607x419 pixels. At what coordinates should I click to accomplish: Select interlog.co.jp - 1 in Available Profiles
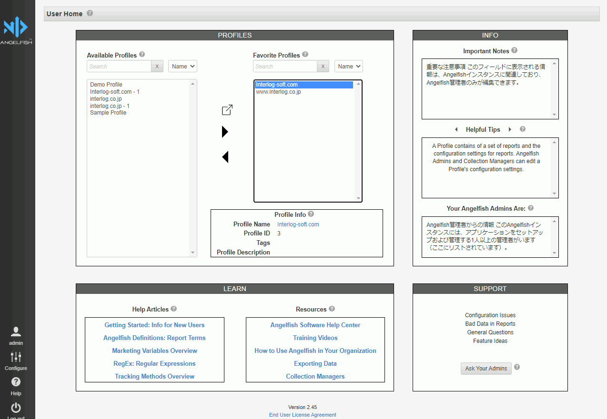click(x=110, y=106)
